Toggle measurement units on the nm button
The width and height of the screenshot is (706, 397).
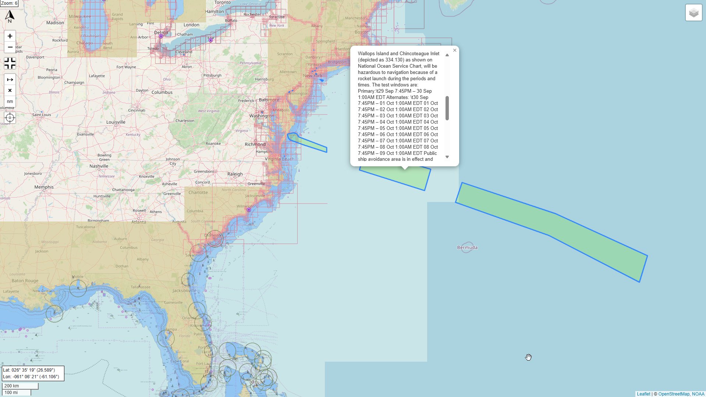click(10, 102)
